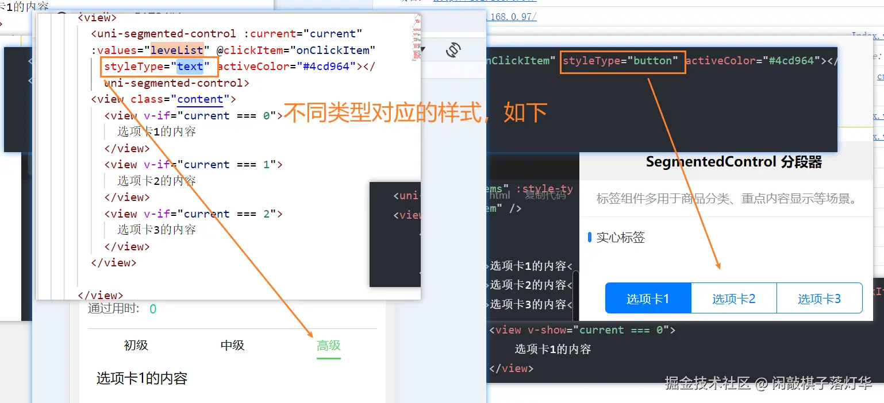Click 选项卡3的内容 in the dark code panel
The image size is (884, 403).
[528, 304]
